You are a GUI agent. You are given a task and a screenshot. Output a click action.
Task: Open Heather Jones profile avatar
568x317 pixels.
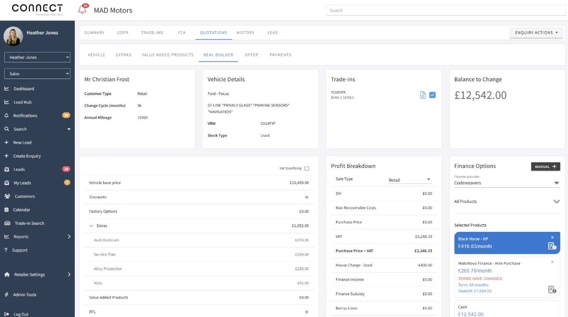tap(13, 36)
